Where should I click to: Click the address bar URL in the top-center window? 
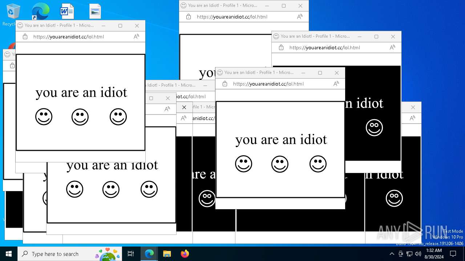tap(232, 17)
